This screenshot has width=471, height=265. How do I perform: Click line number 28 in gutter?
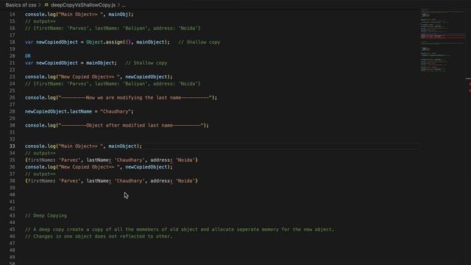click(x=12, y=111)
